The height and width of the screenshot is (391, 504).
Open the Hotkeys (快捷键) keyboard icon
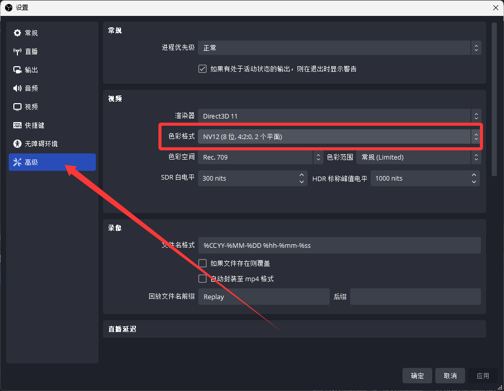[x=17, y=125]
